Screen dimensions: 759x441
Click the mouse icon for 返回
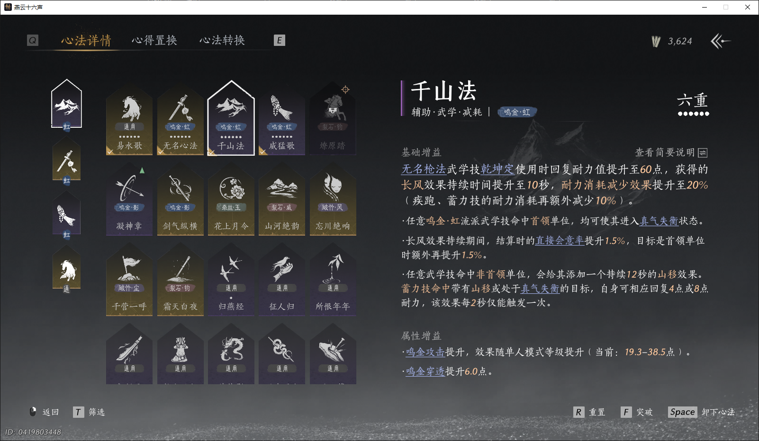coord(33,412)
